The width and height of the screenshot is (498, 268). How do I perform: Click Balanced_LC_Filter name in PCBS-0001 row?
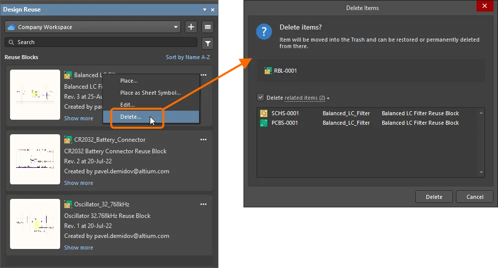point(346,123)
